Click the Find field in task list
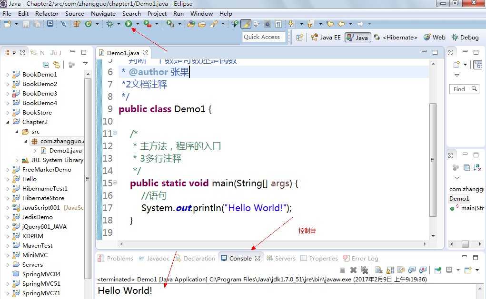Screen dimensions: 486x299 tap(464, 89)
